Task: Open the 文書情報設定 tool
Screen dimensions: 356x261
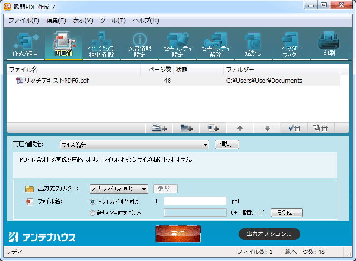Action: point(140,45)
